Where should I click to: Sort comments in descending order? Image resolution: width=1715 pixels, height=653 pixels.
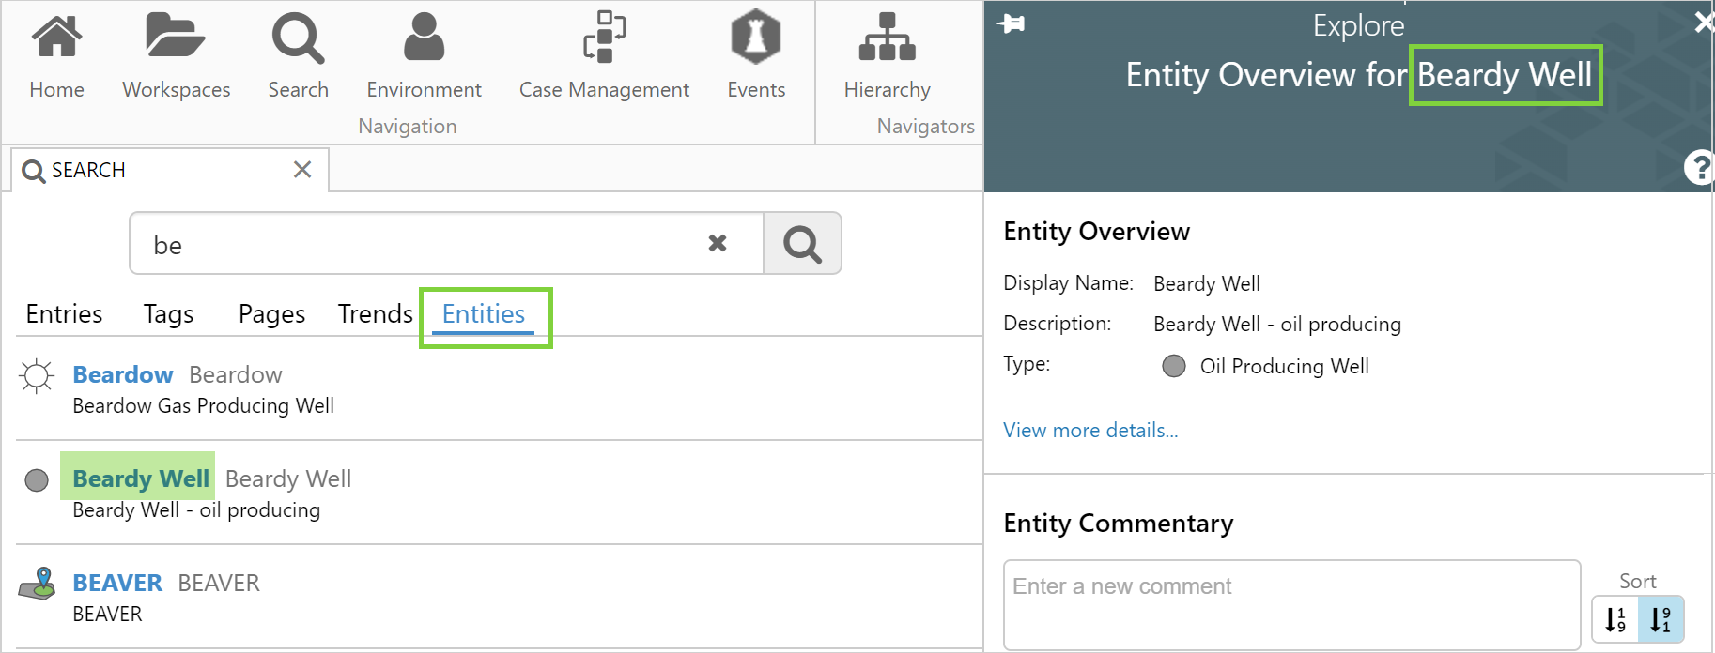pyautogui.click(x=1661, y=619)
